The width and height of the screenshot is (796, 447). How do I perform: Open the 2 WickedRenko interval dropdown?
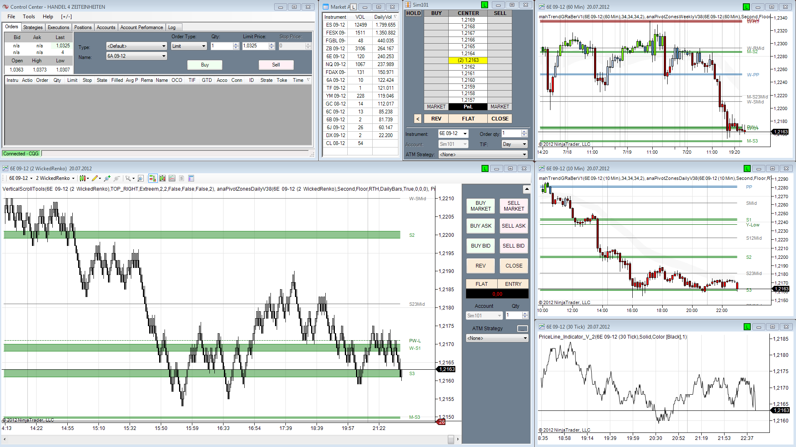coord(55,178)
